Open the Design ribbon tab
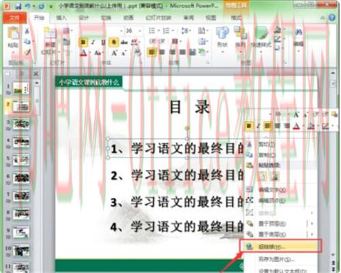341x273 pixels. click(x=83, y=18)
